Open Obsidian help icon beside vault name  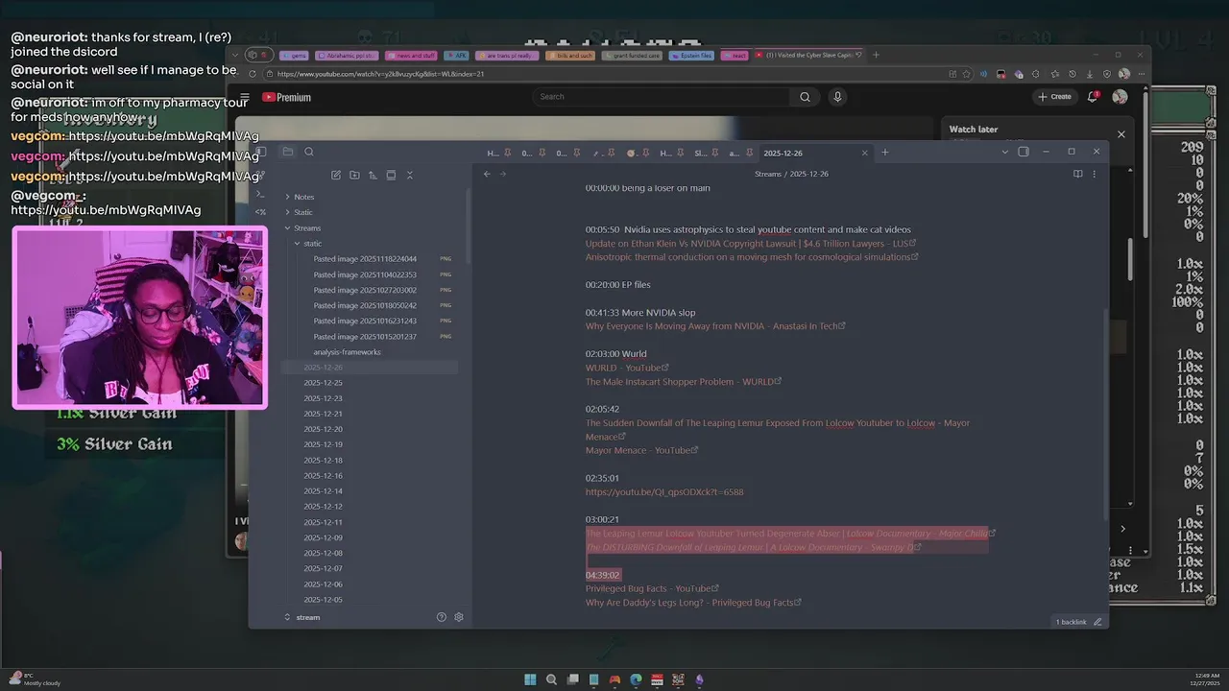coord(442,617)
